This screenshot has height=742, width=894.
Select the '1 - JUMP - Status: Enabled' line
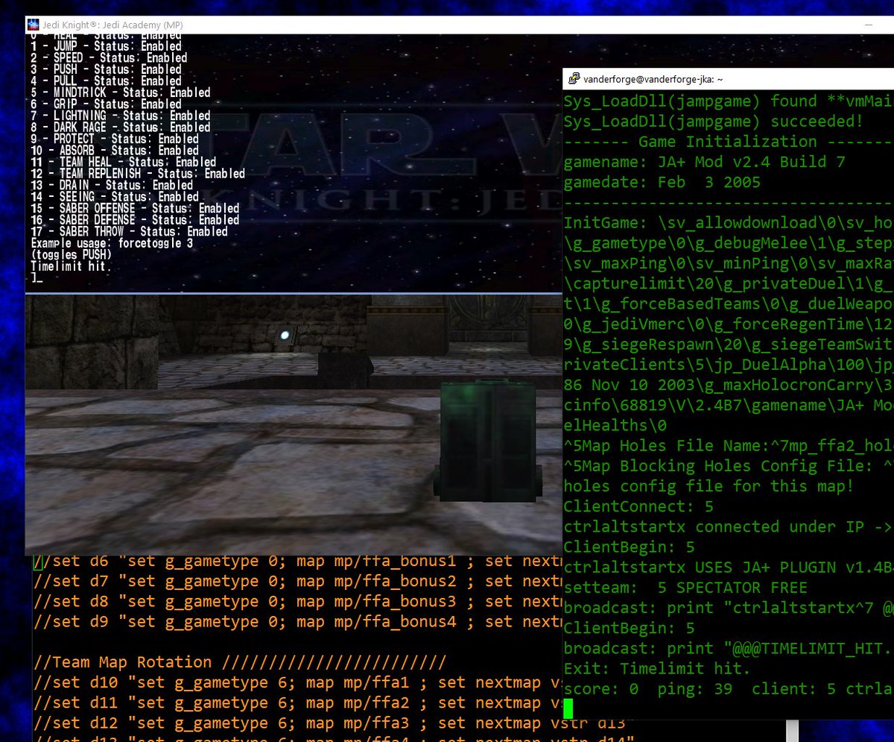106,46
